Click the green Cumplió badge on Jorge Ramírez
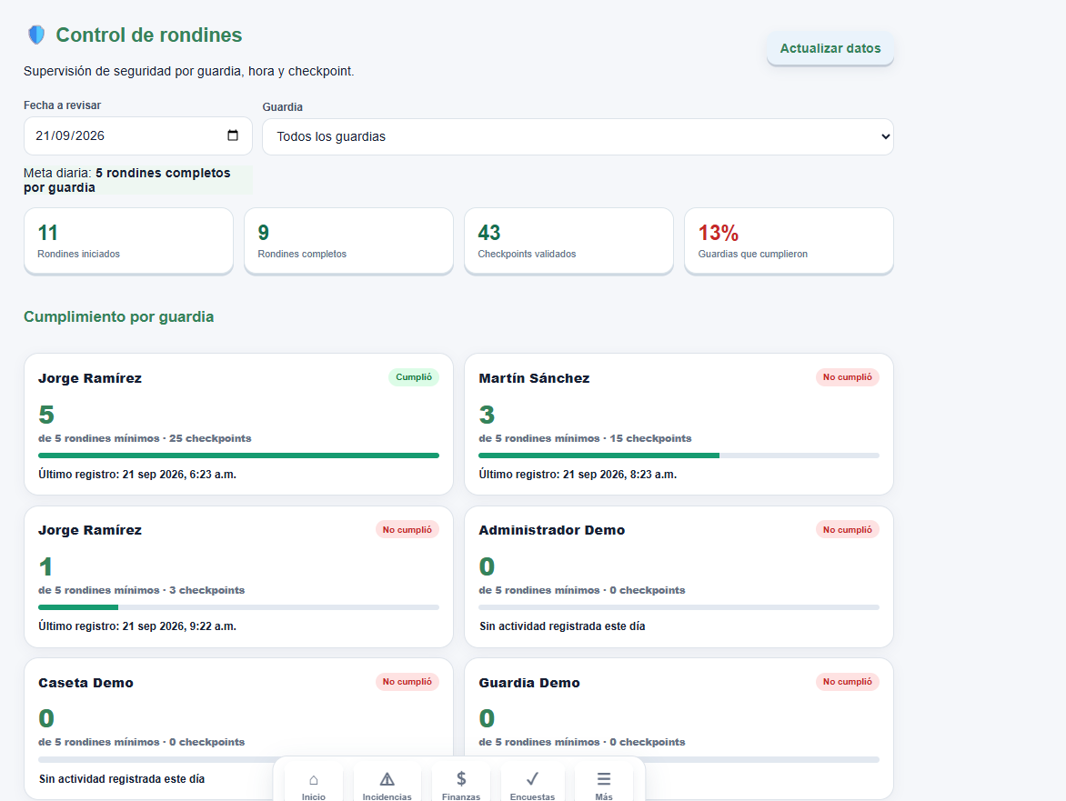Image resolution: width=1066 pixels, height=801 pixels. [413, 377]
